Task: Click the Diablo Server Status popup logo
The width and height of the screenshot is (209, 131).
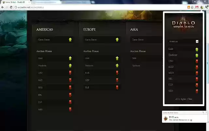Action: pyautogui.click(x=184, y=24)
